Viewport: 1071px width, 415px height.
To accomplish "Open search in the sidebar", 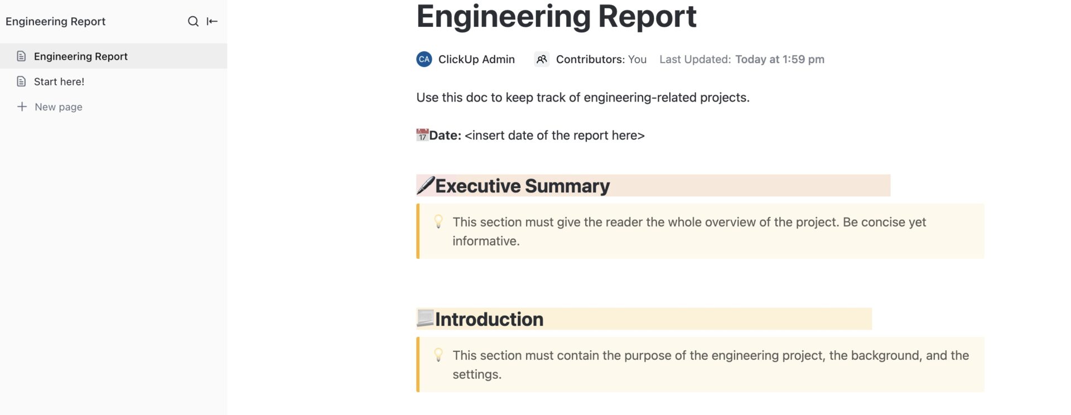I will tap(193, 21).
